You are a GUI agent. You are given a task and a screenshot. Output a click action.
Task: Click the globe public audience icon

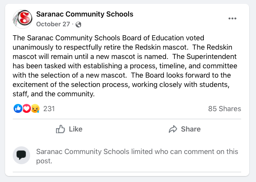[x=78, y=25]
